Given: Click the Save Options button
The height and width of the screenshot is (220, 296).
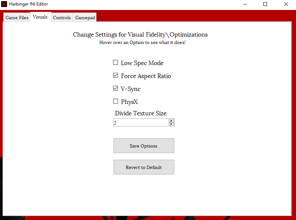Looking at the screenshot, I should pyautogui.click(x=144, y=146).
